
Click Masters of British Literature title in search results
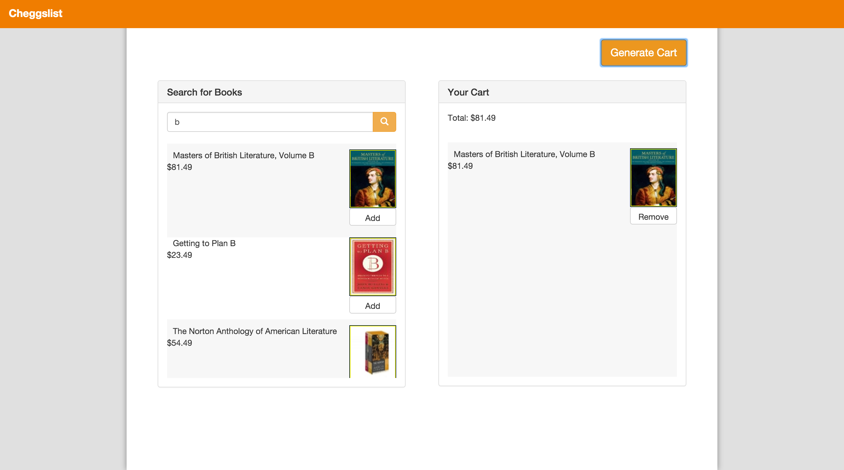[243, 155]
